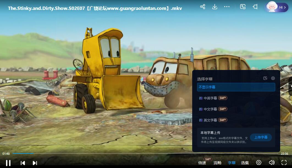Open the Hi user avatar menu
This screenshot has height=168, width=292.
coord(277,7)
